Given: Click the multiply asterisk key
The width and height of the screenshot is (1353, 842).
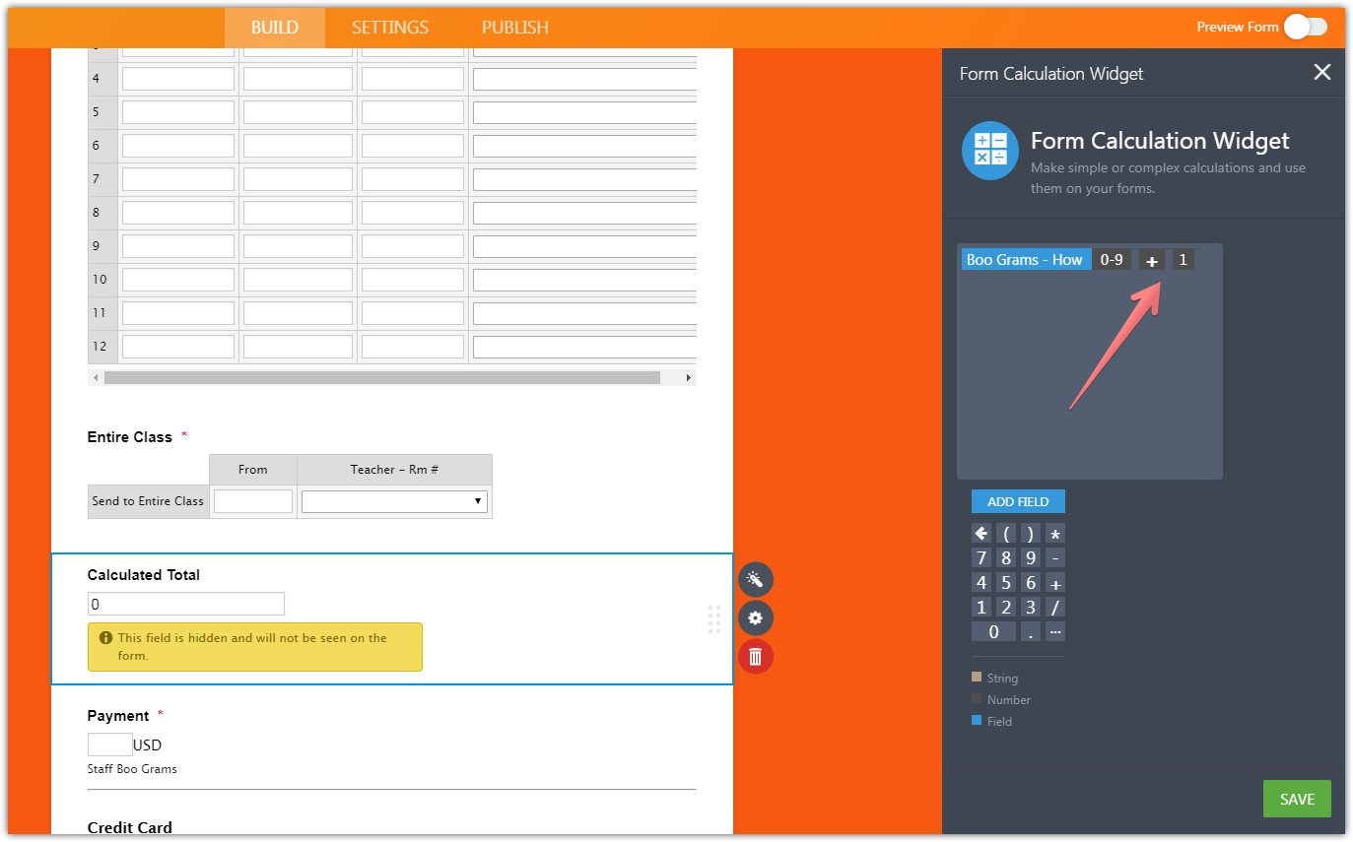Looking at the screenshot, I should [x=1055, y=534].
